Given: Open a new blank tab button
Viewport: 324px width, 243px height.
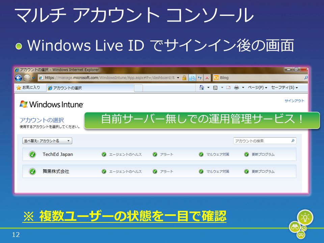Looking at the screenshot, I should click(138, 88).
